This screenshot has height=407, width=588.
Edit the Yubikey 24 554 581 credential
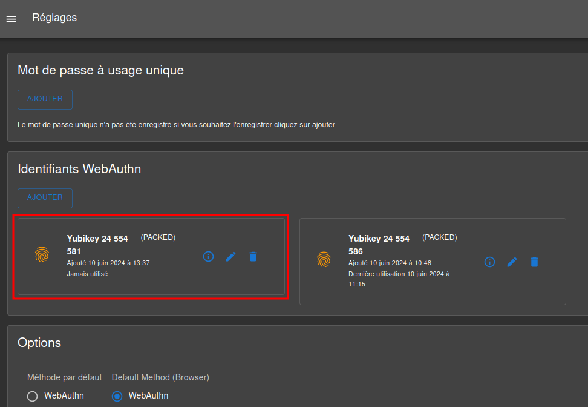coord(230,257)
